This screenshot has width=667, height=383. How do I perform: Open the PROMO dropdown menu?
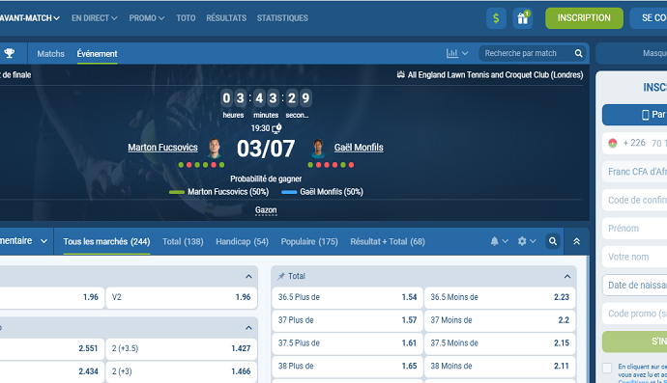pos(147,18)
